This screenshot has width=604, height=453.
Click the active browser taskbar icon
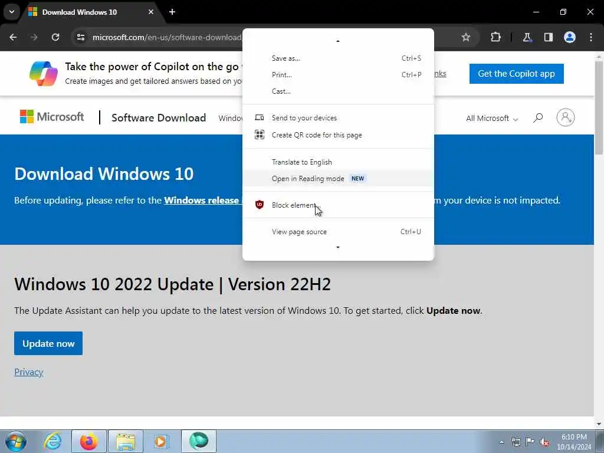pos(199,441)
